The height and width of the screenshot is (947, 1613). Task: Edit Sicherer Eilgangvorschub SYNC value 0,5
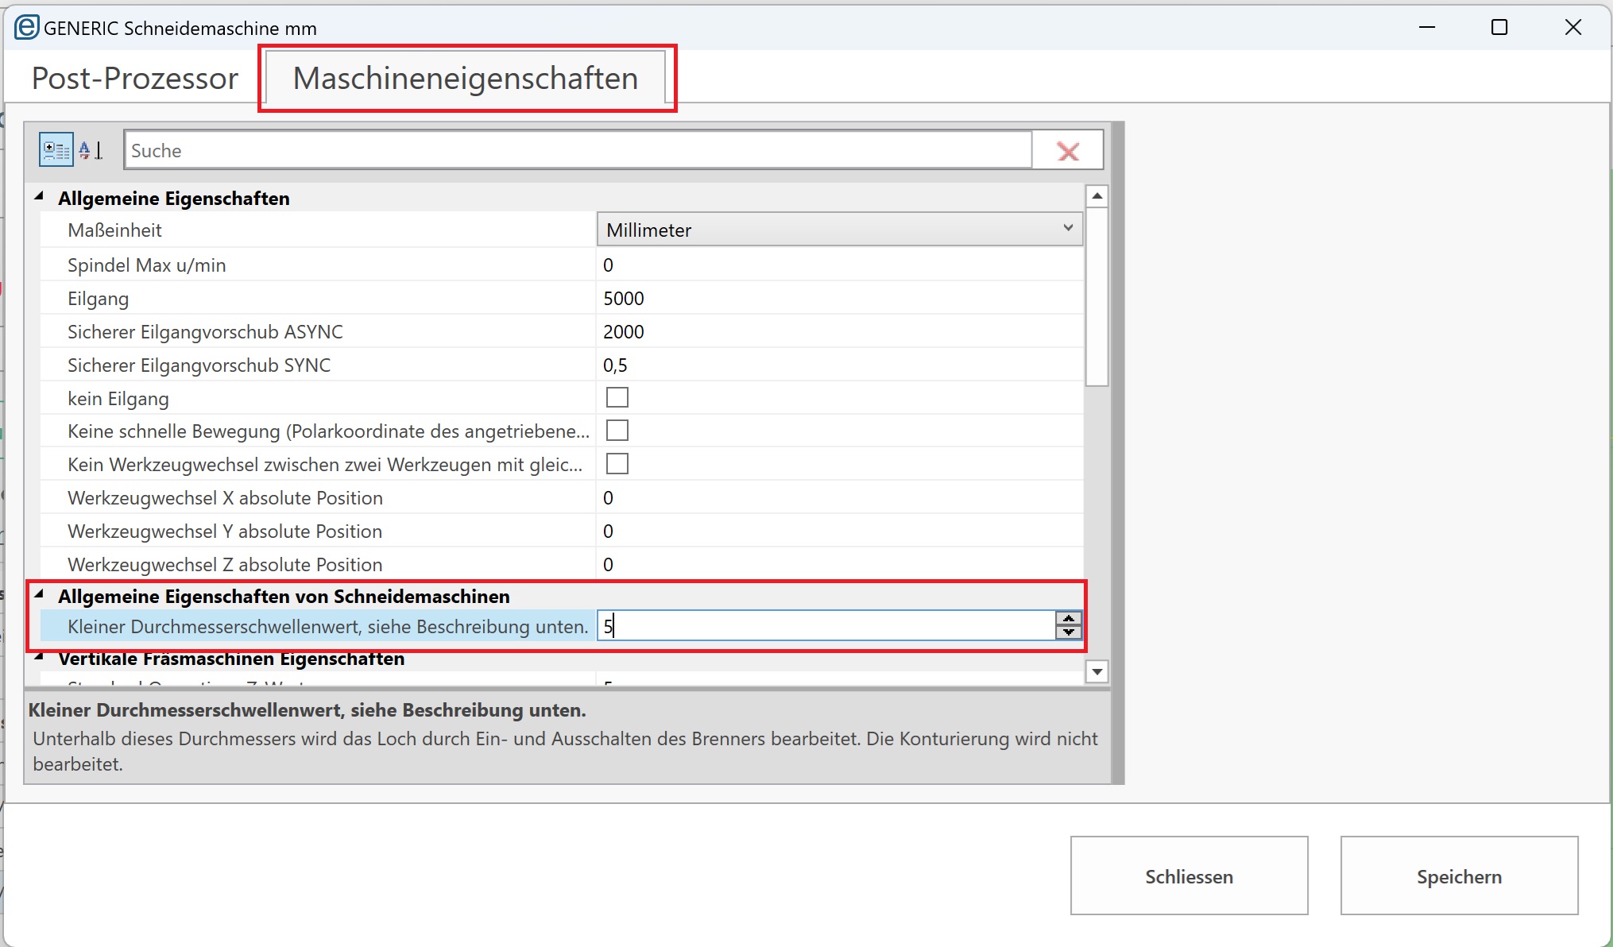(840, 365)
